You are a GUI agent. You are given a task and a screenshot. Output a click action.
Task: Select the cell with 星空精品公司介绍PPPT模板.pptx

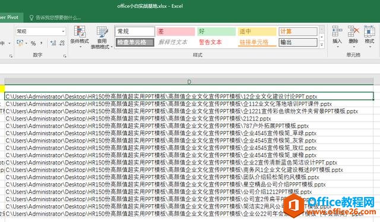189,185
